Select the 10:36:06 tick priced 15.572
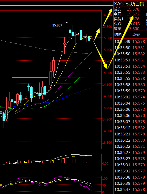The height and width of the screenshot is (194, 147). pos(130,109)
